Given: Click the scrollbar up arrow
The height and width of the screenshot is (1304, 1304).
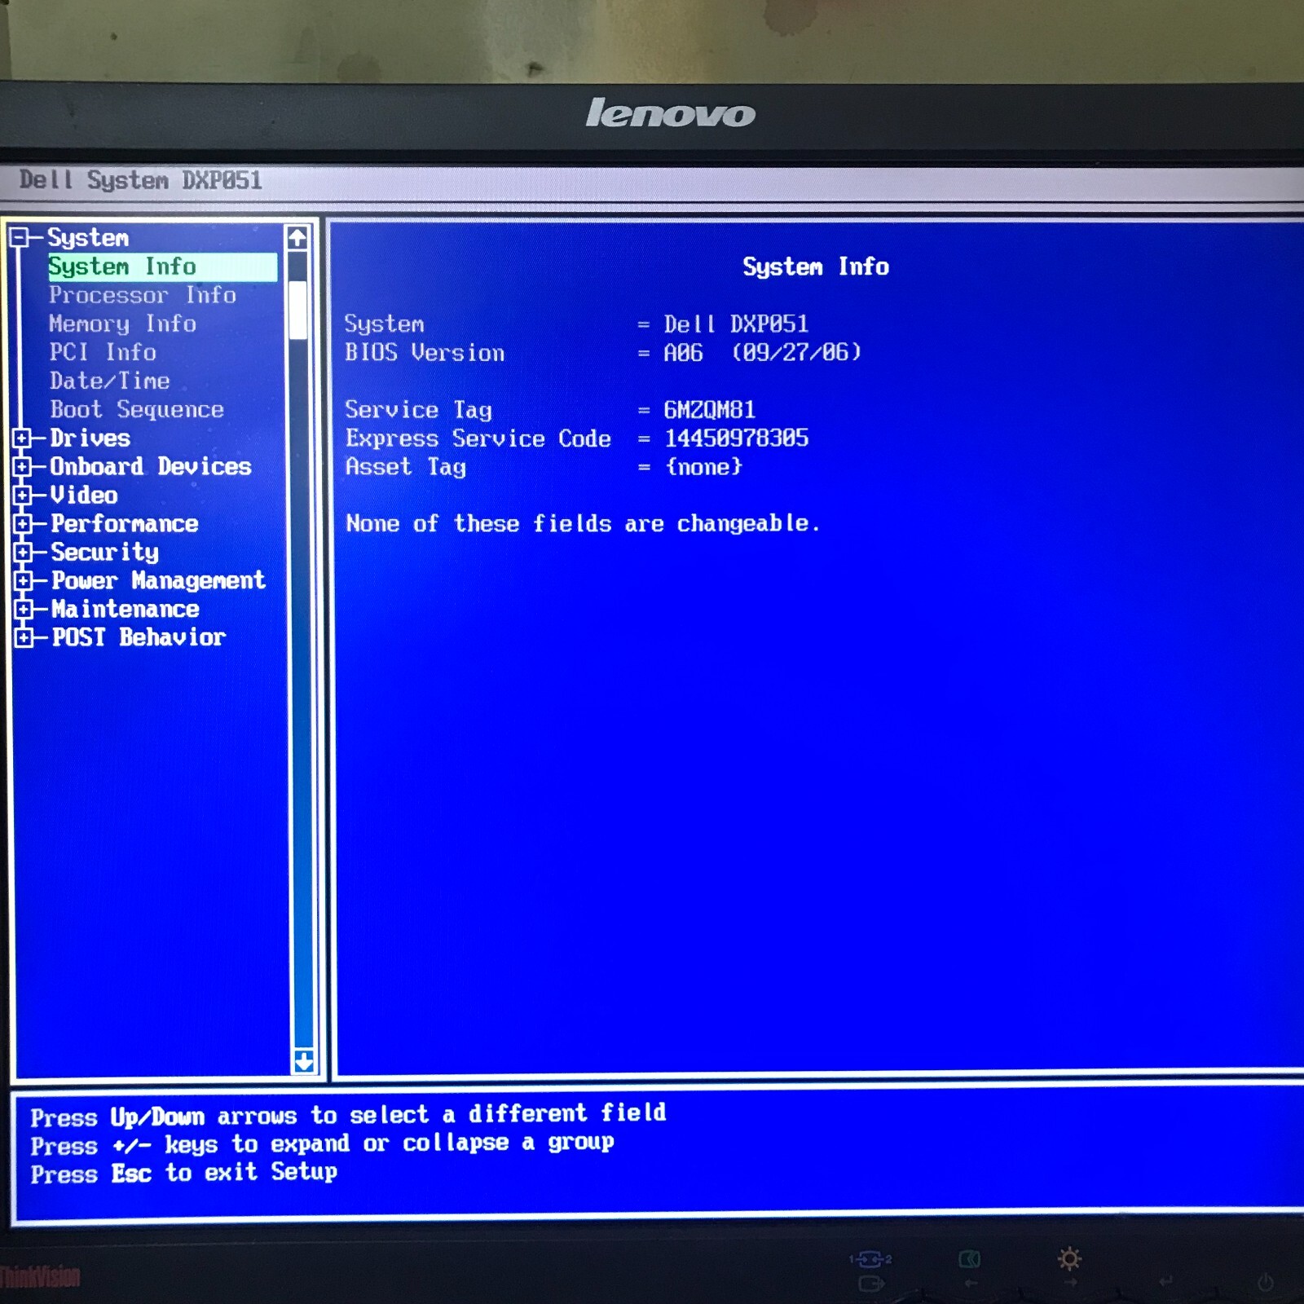Looking at the screenshot, I should coord(297,238).
